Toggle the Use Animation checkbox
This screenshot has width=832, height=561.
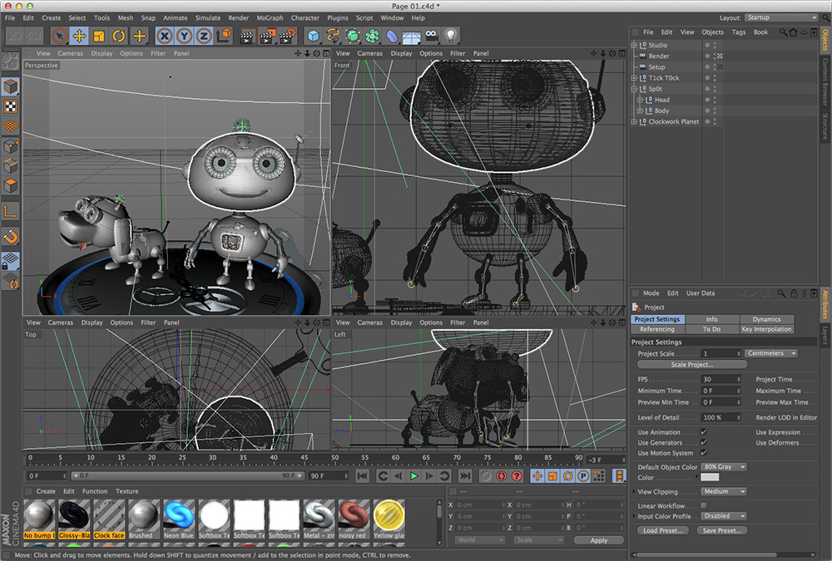(704, 432)
